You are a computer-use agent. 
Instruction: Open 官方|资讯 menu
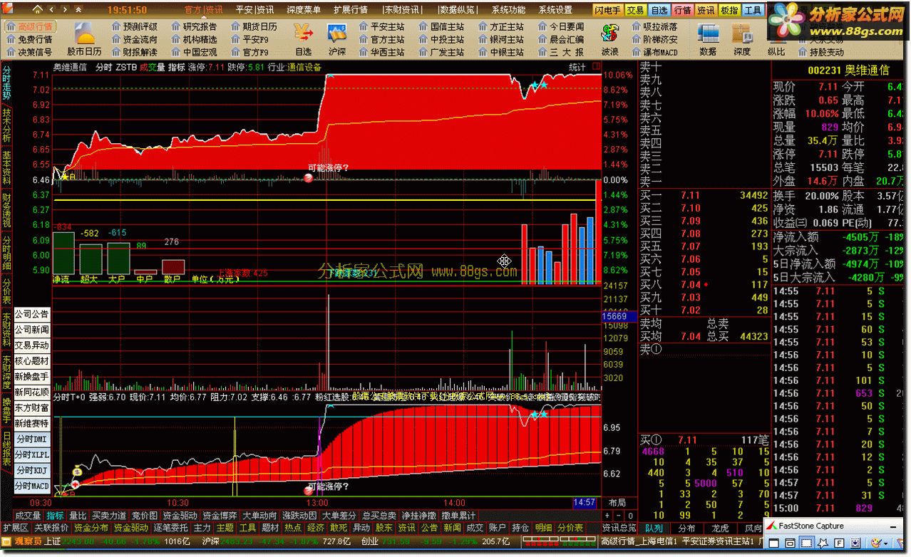pyautogui.click(x=203, y=10)
